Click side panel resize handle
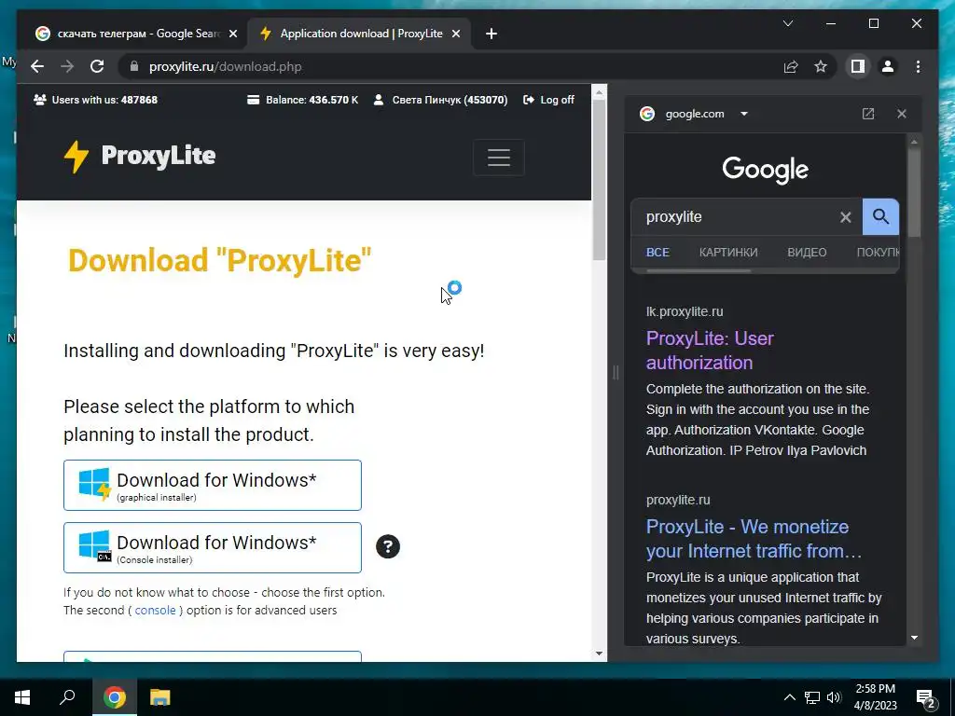Viewport: 955px width, 716px height. click(x=616, y=372)
